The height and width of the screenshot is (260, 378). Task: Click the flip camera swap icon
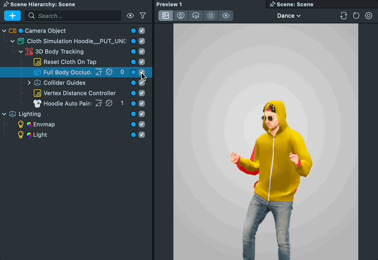[x=344, y=16]
